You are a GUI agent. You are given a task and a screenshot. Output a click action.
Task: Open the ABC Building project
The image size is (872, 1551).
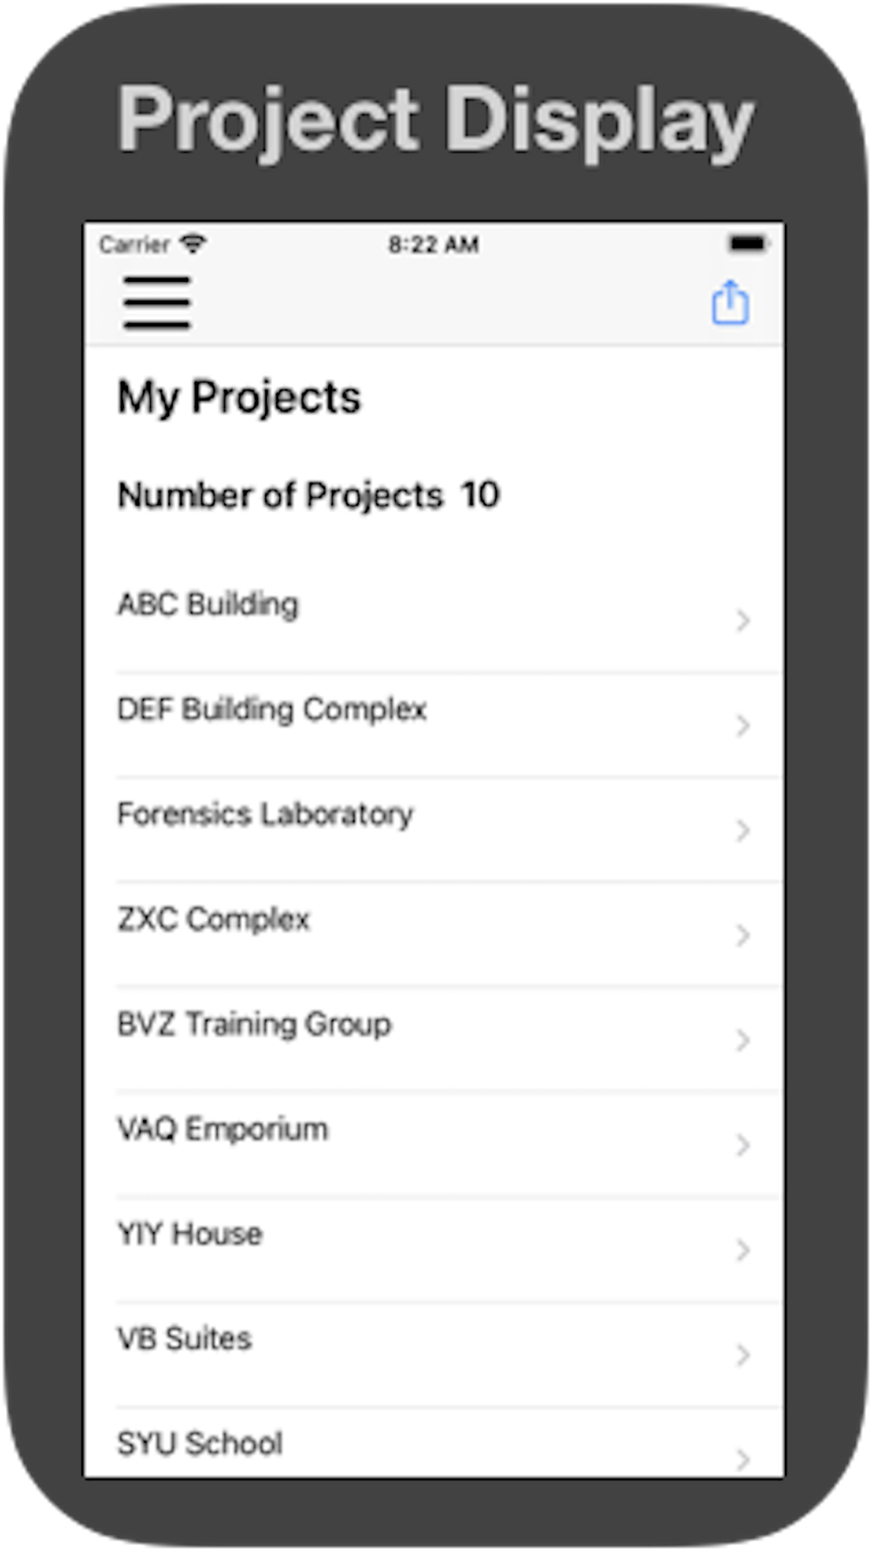pyautogui.click(x=434, y=620)
